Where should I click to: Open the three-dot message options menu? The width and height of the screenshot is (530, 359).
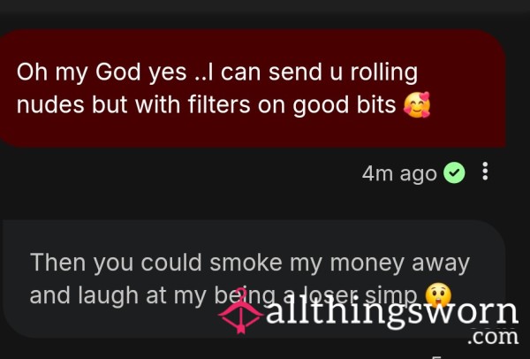(485, 172)
